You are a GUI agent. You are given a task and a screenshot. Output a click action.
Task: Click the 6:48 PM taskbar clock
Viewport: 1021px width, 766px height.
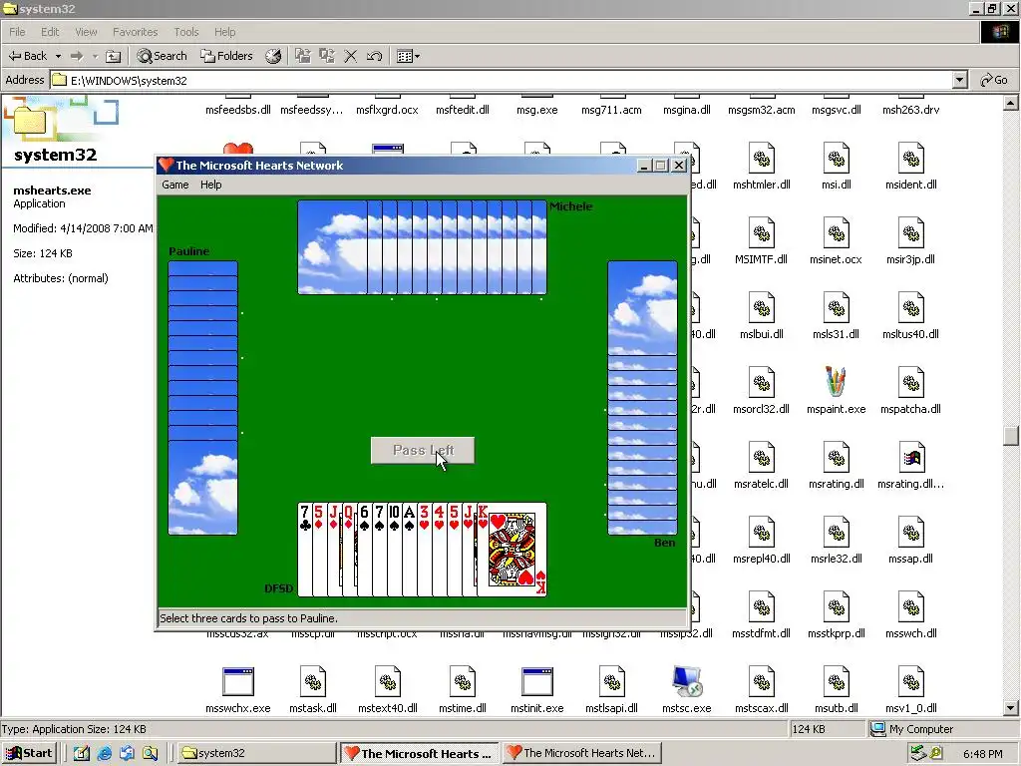click(982, 754)
